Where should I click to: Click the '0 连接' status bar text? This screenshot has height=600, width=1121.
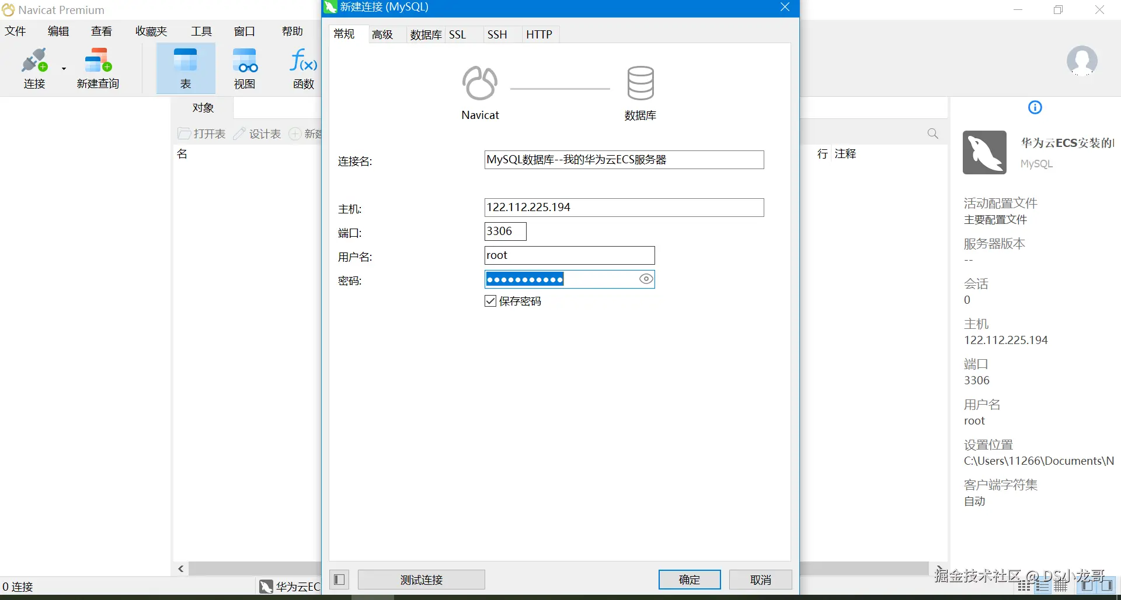[x=18, y=587]
